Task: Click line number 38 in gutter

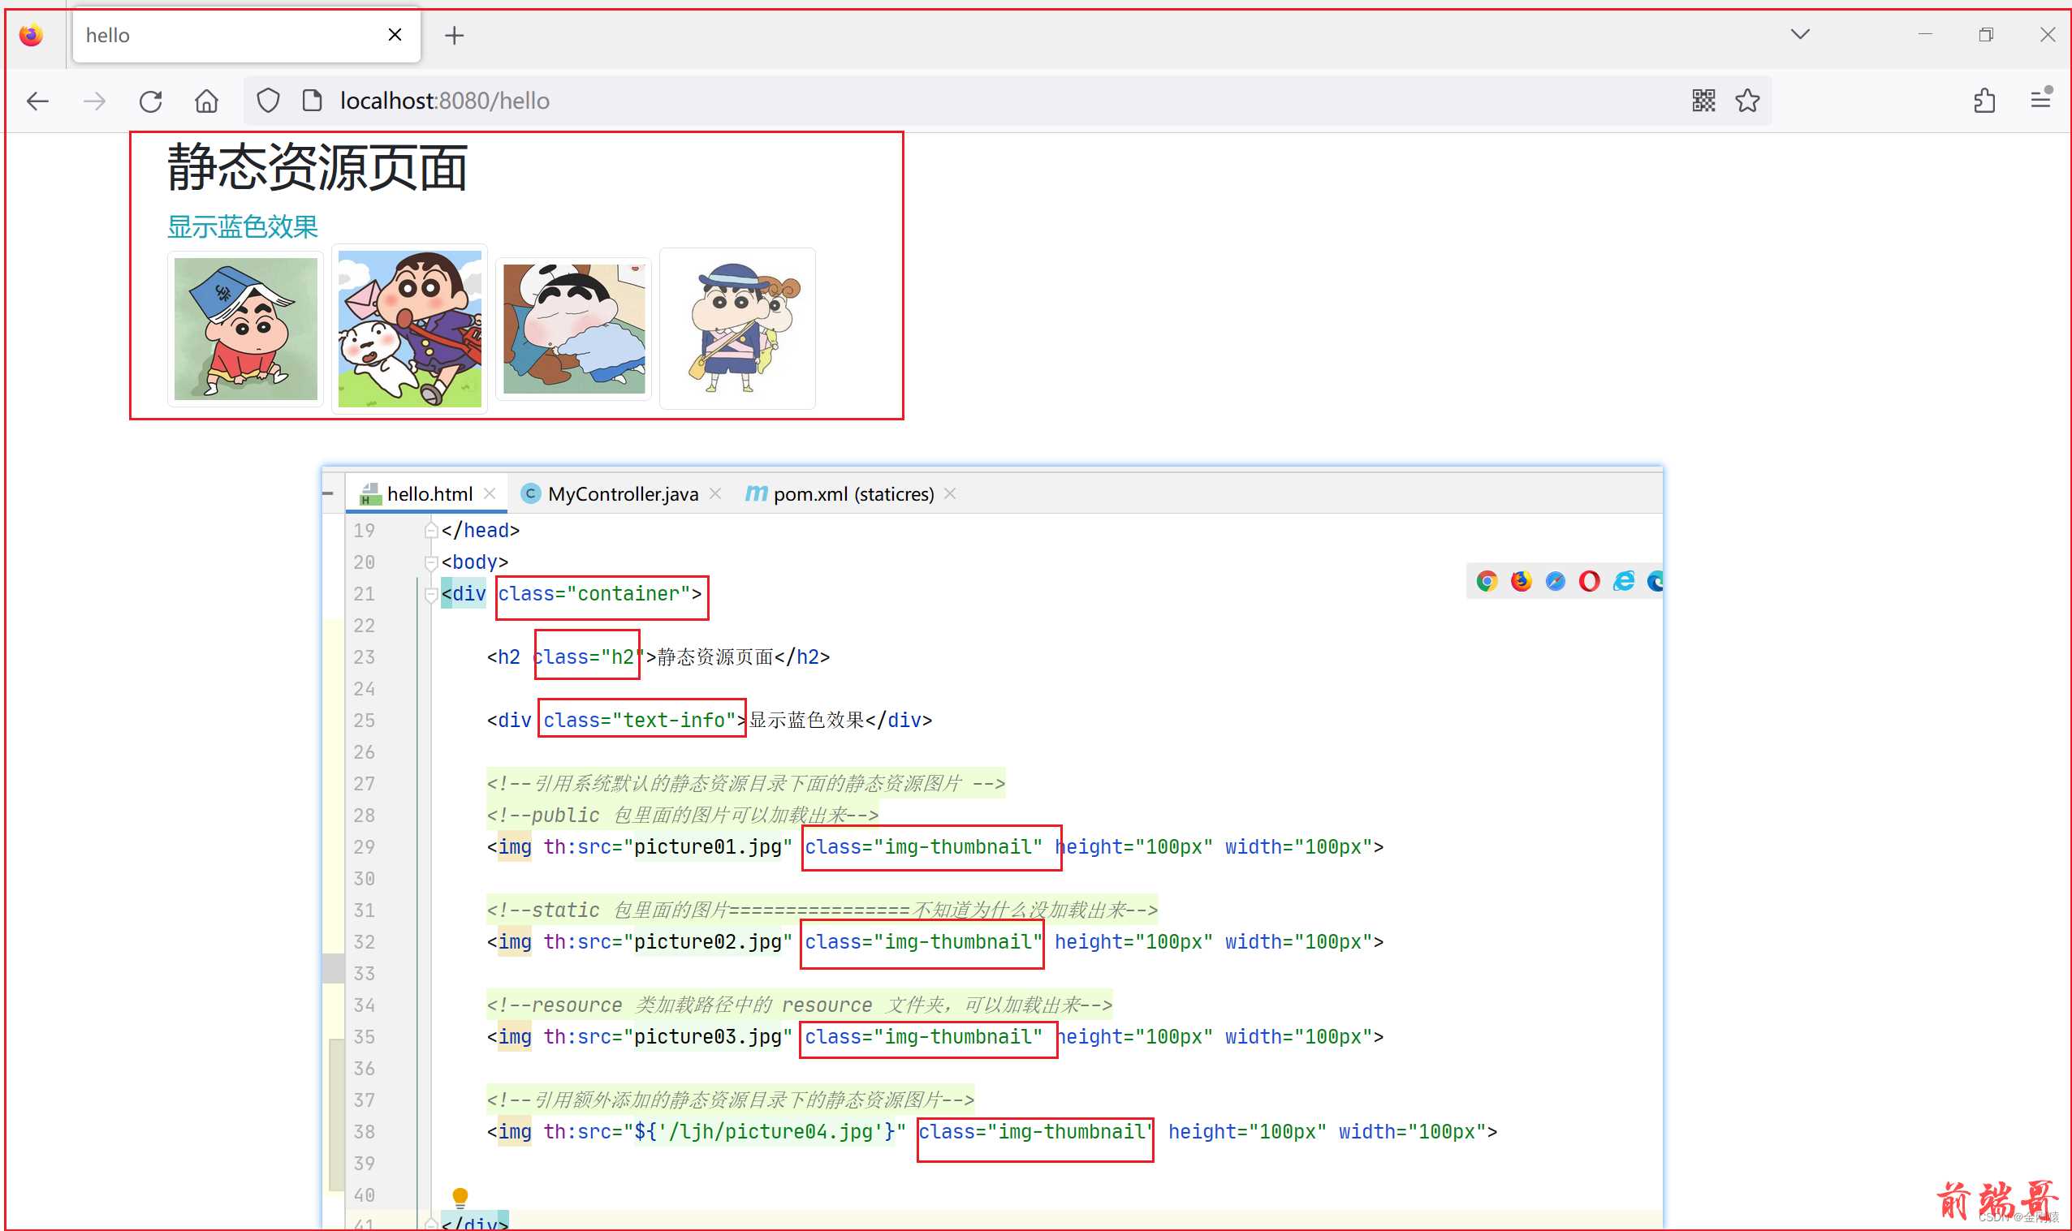Action: 365,1132
